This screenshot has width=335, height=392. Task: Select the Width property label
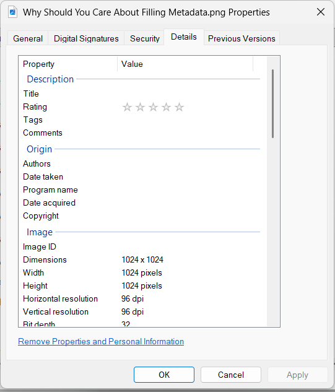click(x=33, y=272)
